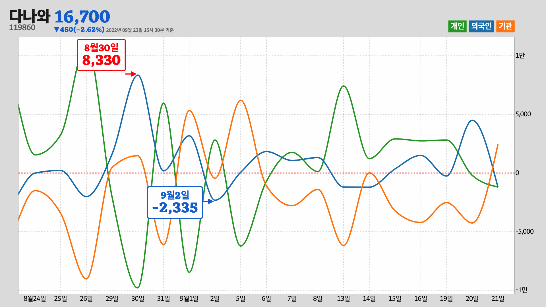546x307 pixels.
Task: Click the orange line trough on 13일
Action: point(344,245)
